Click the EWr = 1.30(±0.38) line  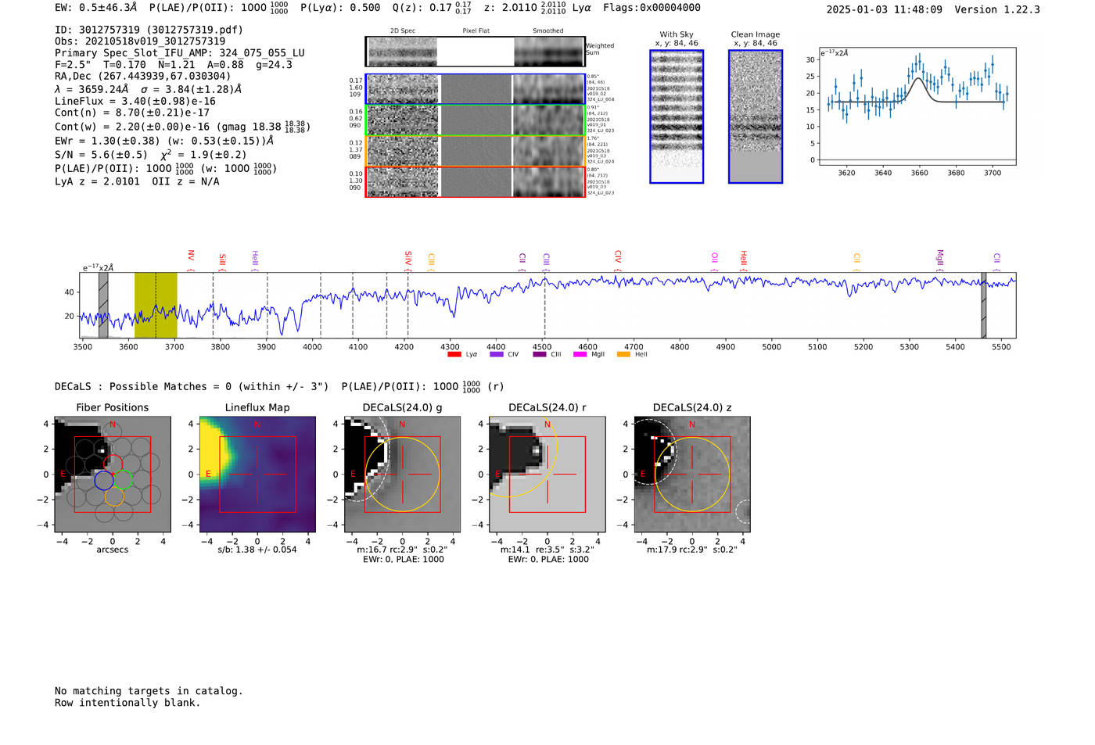164,141
